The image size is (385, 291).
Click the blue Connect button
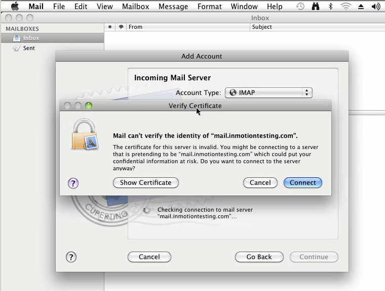[x=303, y=183]
